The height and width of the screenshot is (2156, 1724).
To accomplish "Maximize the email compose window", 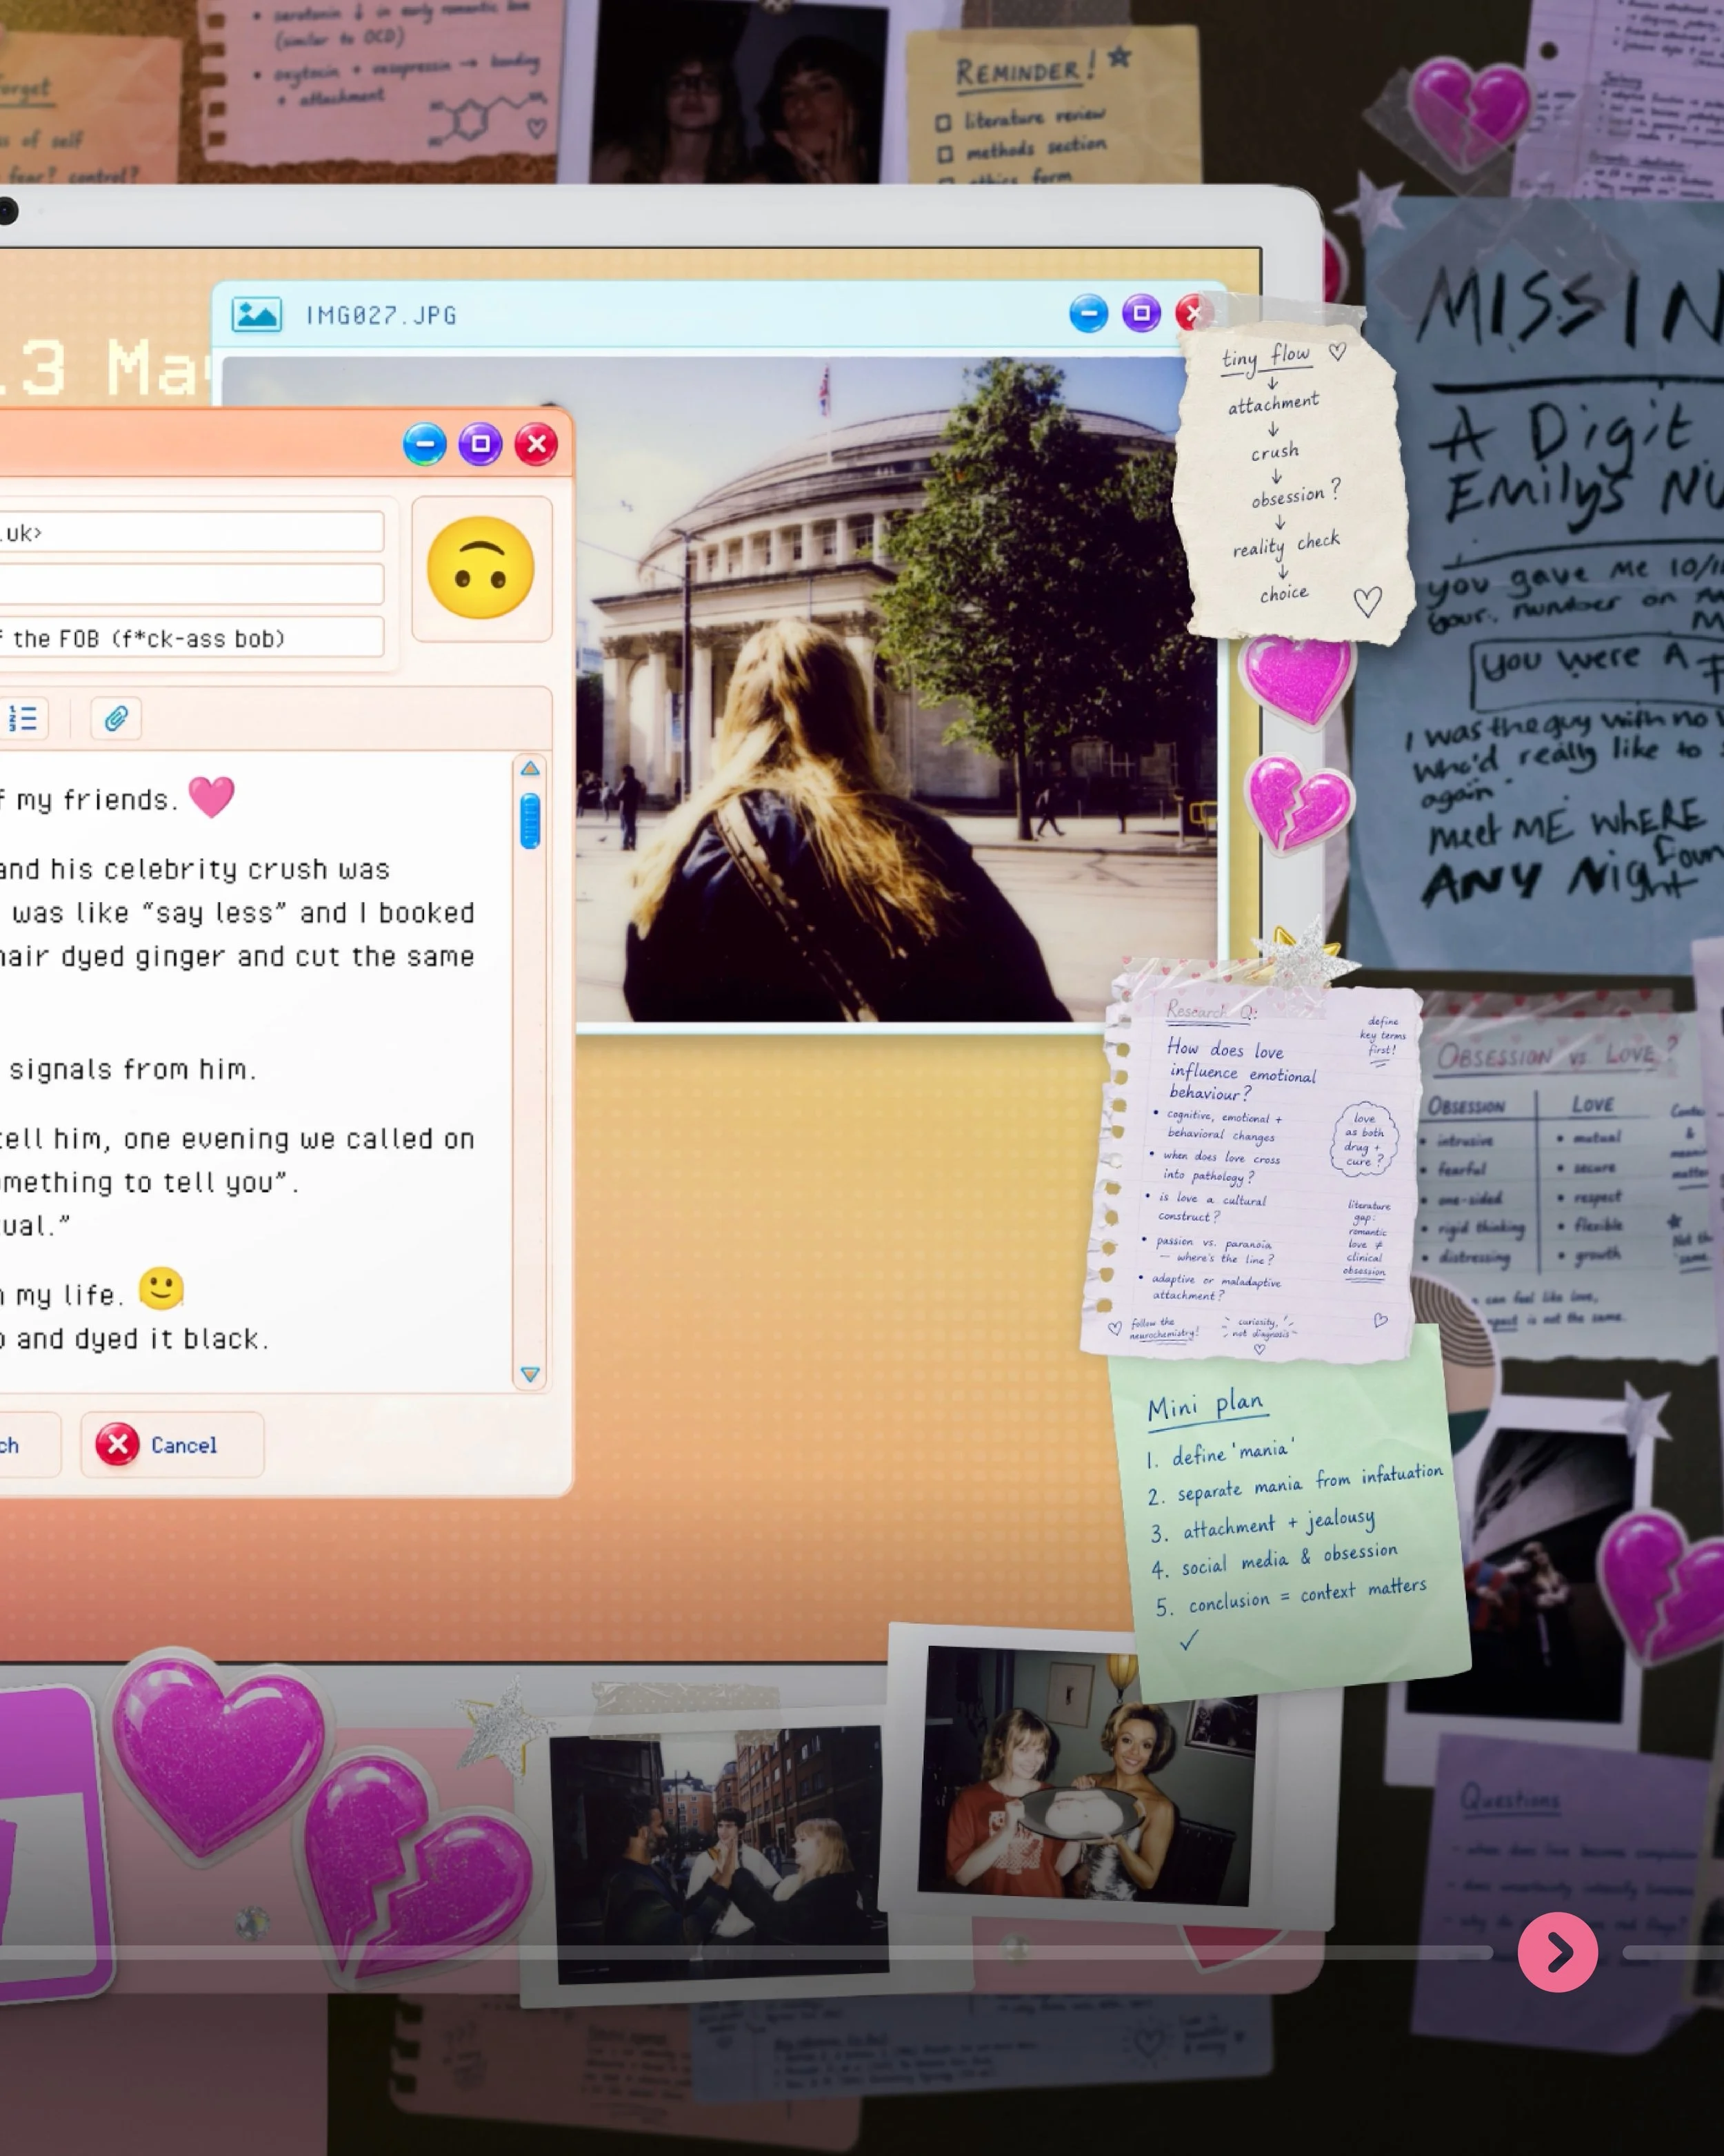I will pyautogui.click(x=481, y=443).
